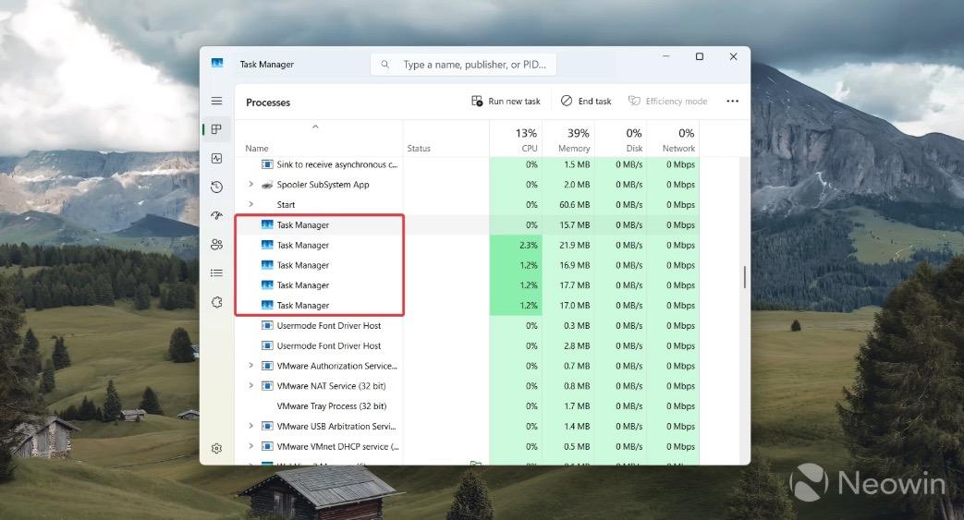This screenshot has width=964, height=520.
Task: Collapse columns using the header chevron
Action: 315,127
